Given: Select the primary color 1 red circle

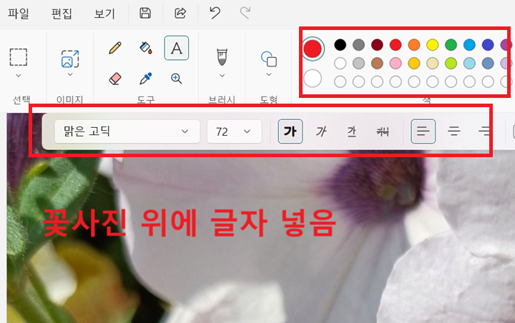Looking at the screenshot, I should pos(313,49).
